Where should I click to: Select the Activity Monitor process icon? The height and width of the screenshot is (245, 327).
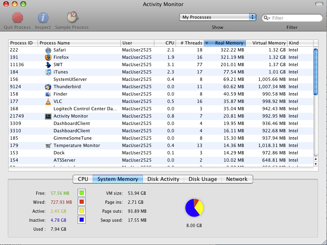(48, 116)
